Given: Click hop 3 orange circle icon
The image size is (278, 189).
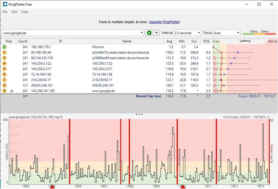Looking at the screenshot, I should (x=4, y=58).
